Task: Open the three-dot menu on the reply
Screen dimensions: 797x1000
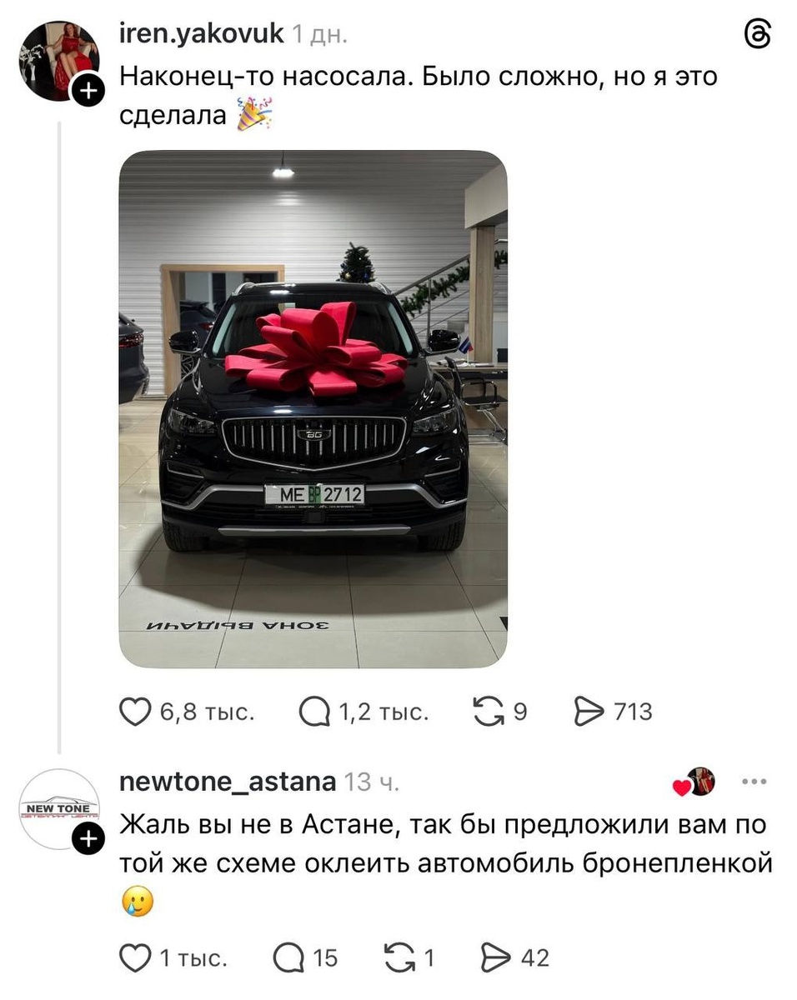Action: (x=753, y=782)
